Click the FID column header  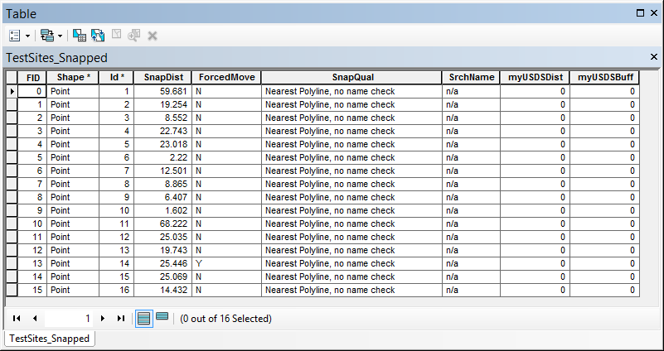[x=32, y=77]
